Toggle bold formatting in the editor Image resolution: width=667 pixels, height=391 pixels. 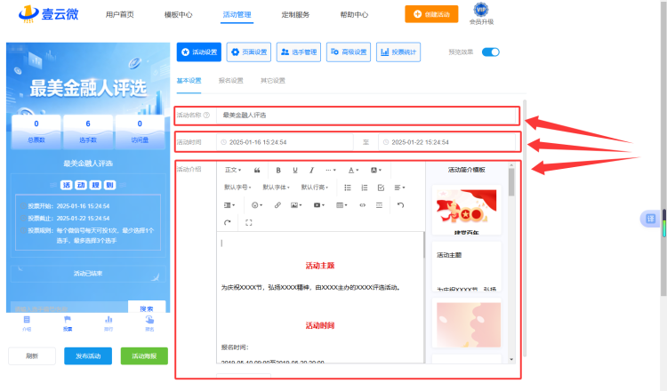pyautogui.click(x=278, y=170)
